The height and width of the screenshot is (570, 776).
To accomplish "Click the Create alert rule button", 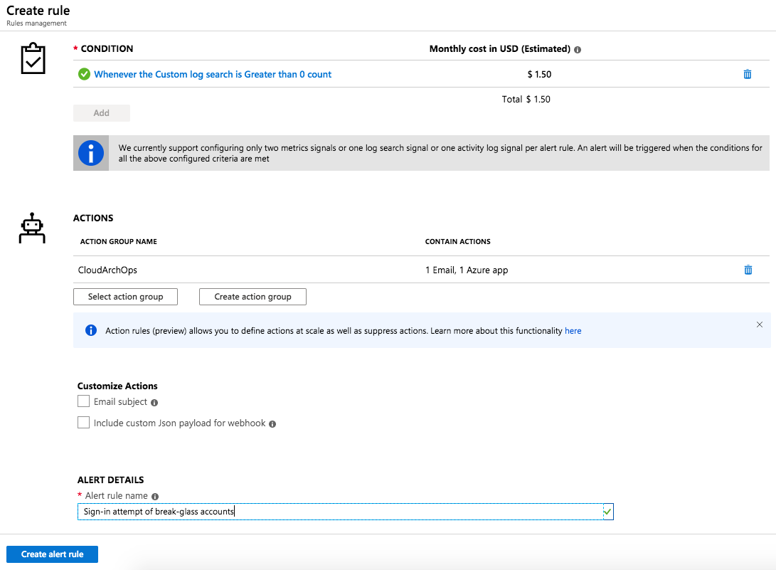I will pos(52,554).
